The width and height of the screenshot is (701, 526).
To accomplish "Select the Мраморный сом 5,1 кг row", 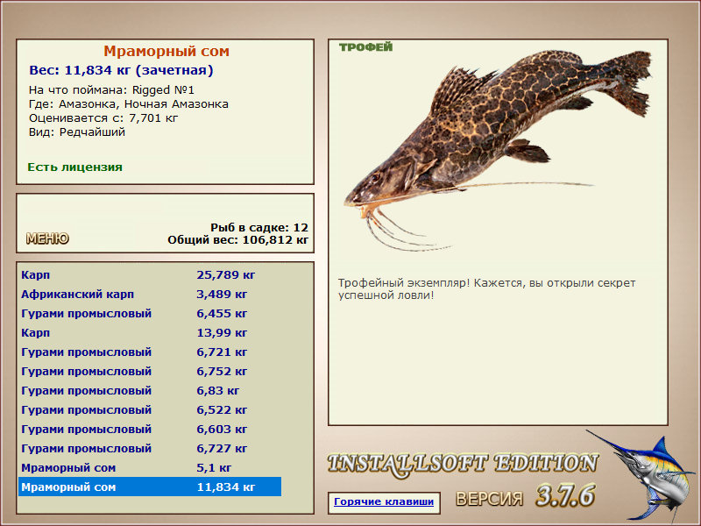I will [x=150, y=467].
